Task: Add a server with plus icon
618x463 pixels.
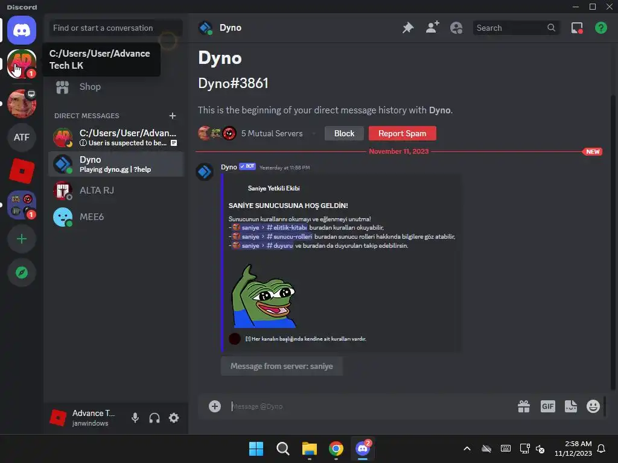Action: (x=22, y=239)
